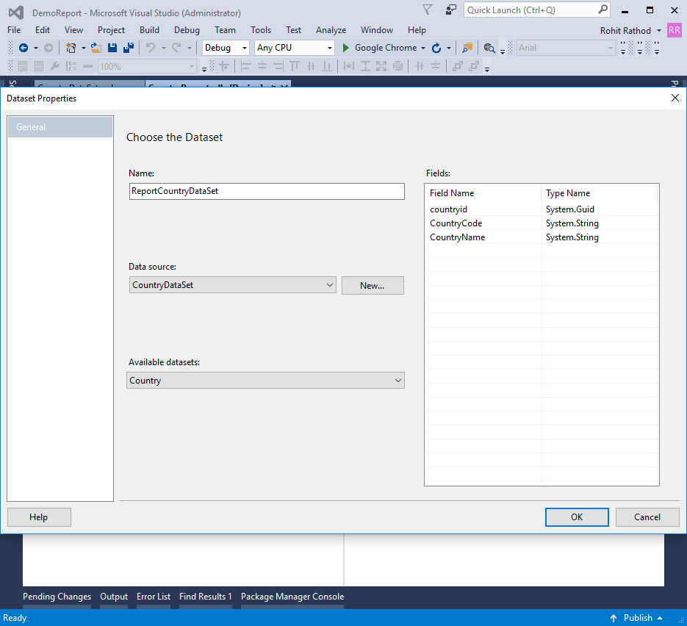This screenshot has height=626, width=687.
Task: Open the Analyze menu
Action: click(x=331, y=29)
